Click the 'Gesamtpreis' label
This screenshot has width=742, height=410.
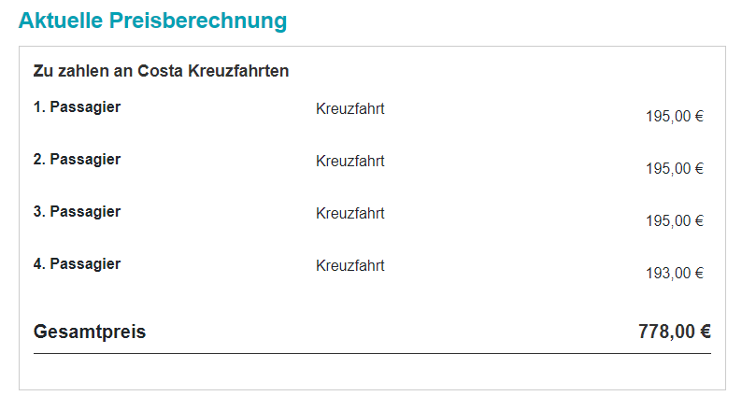90,332
